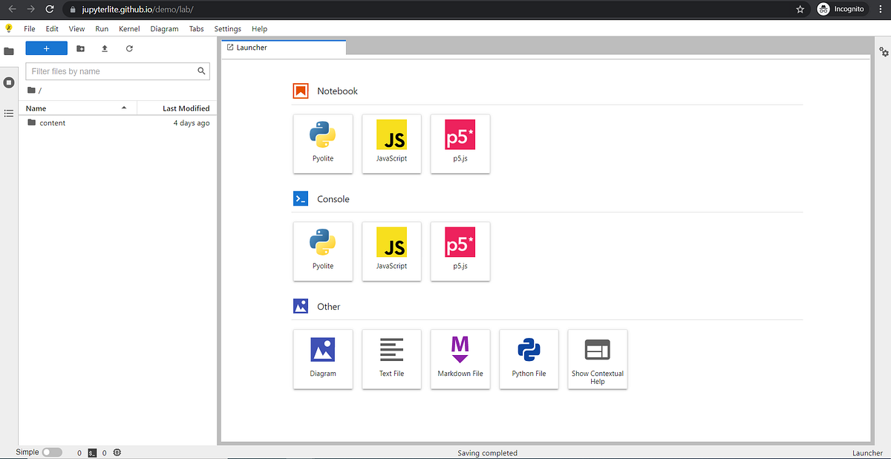Create a new Python file
The image size is (891, 459).
[x=528, y=359]
